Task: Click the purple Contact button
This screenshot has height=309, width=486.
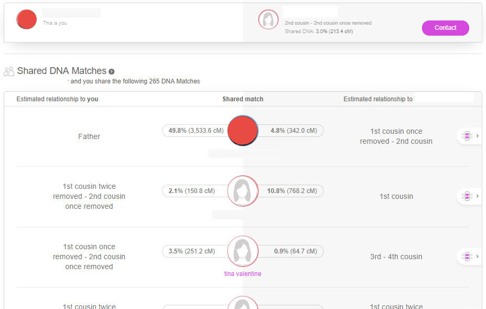Action: click(x=445, y=28)
